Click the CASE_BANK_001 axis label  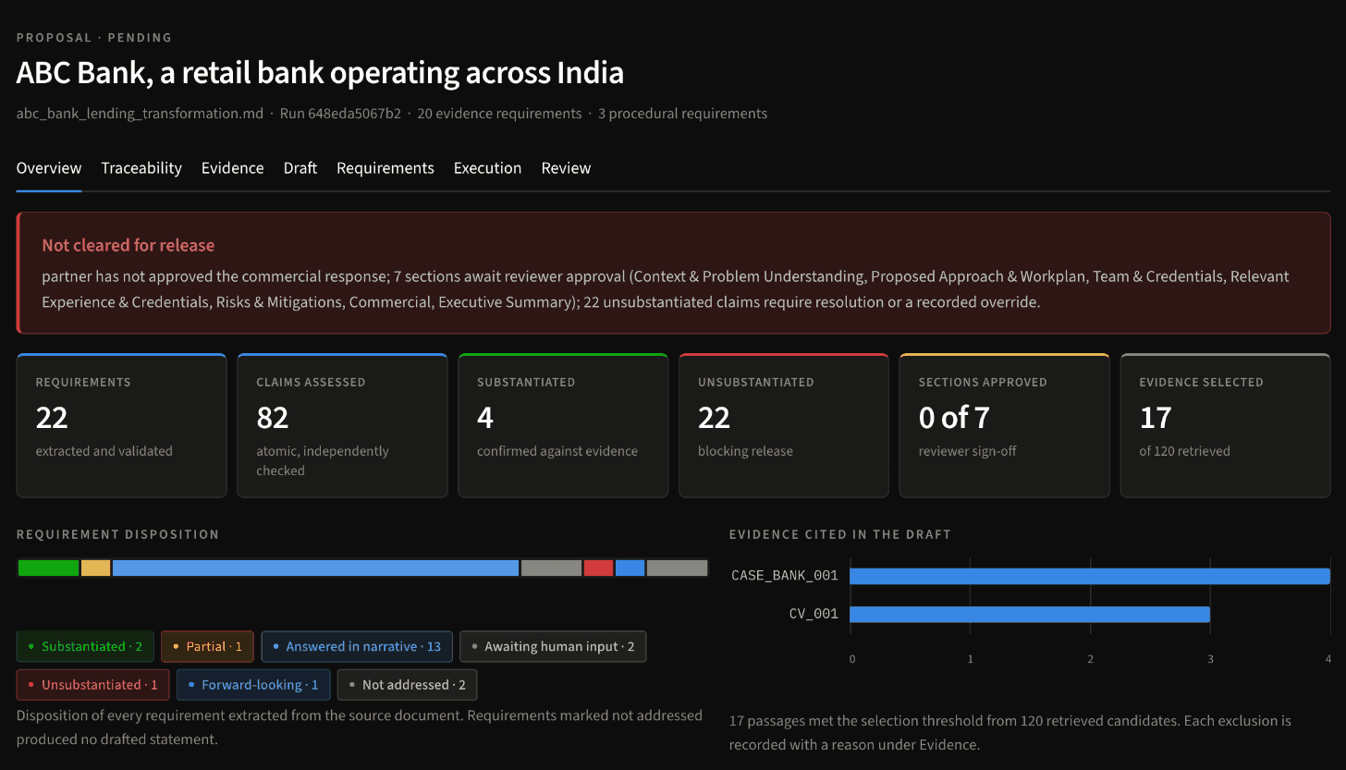pyautogui.click(x=785, y=576)
